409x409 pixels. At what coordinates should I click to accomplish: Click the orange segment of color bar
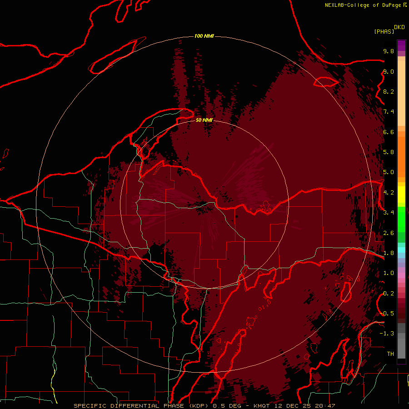click(401, 157)
